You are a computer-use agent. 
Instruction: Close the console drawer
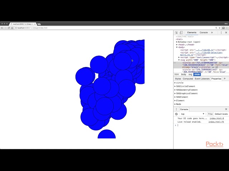point(226,109)
